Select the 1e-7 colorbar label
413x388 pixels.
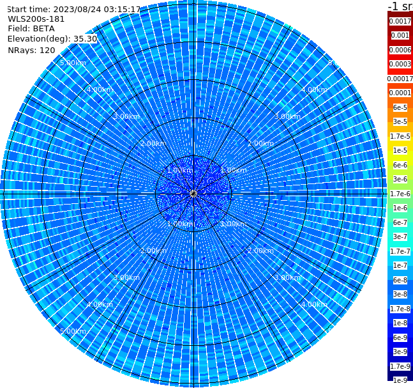(400, 265)
